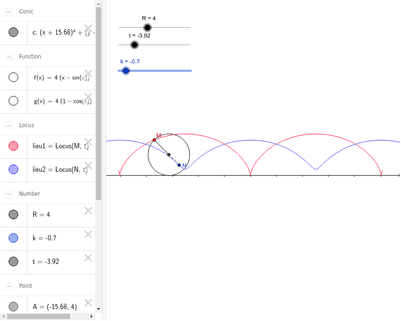Image resolution: width=401 pixels, height=321 pixels.
Task: Click the horizontal scrollbar thumb
Action: (x=38, y=316)
